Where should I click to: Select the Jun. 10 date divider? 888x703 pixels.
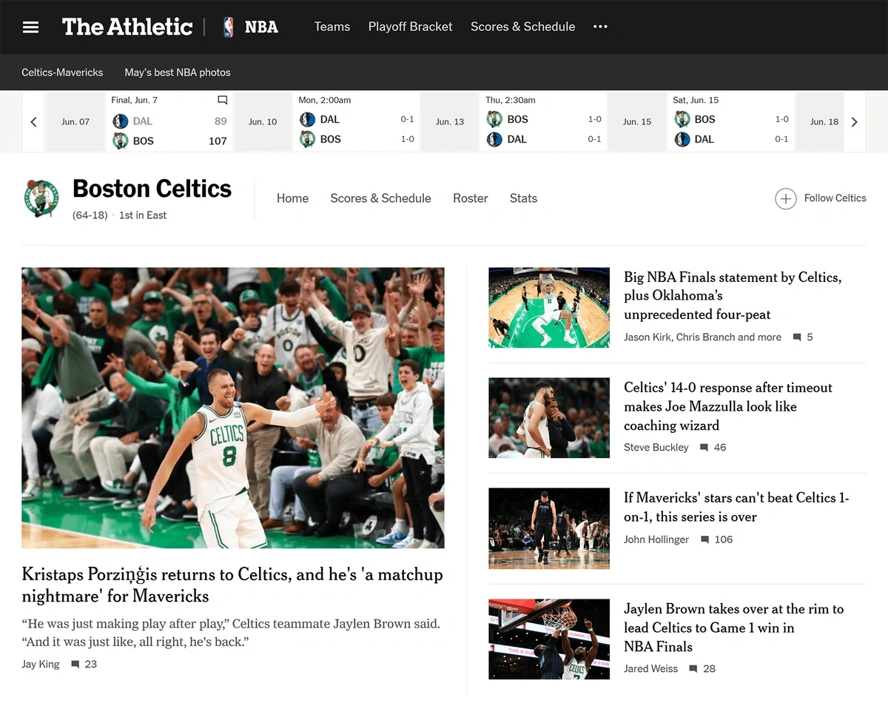(263, 122)
